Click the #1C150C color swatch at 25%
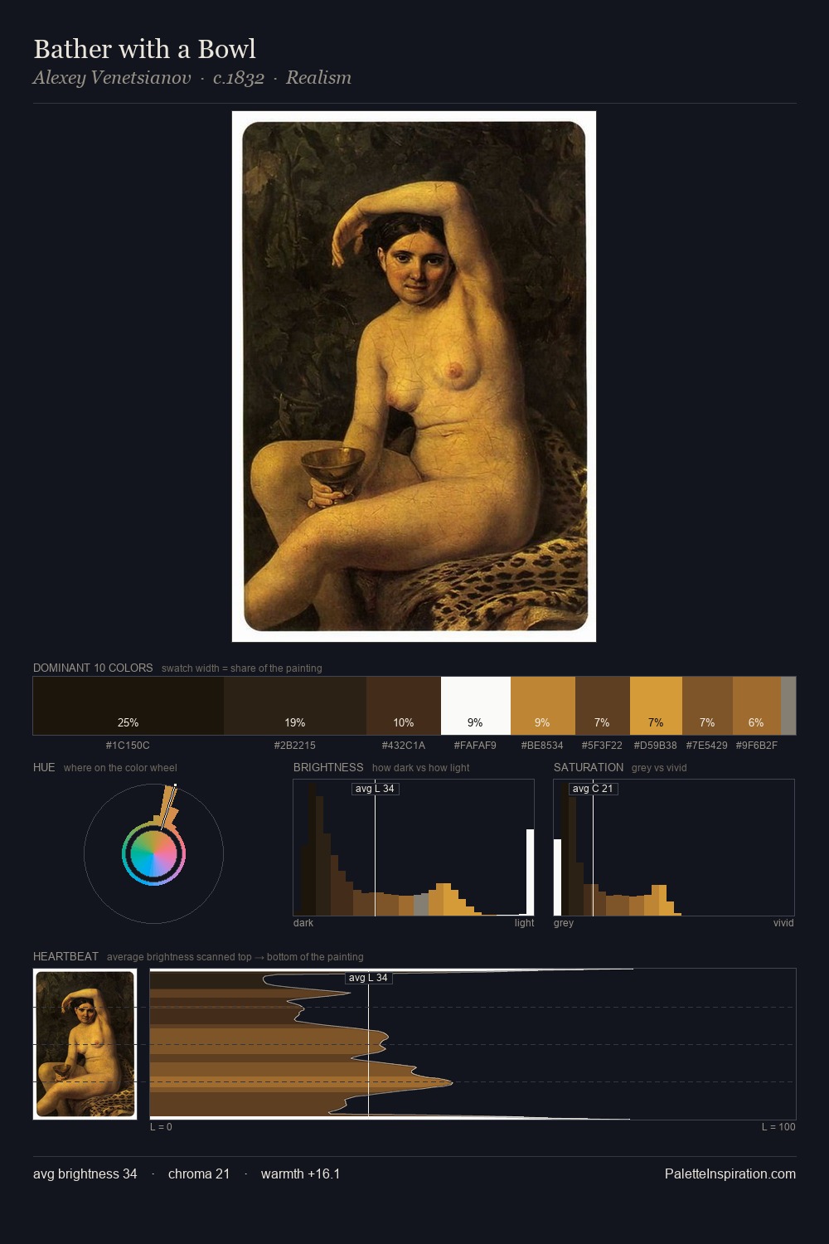 click(128, 706)
